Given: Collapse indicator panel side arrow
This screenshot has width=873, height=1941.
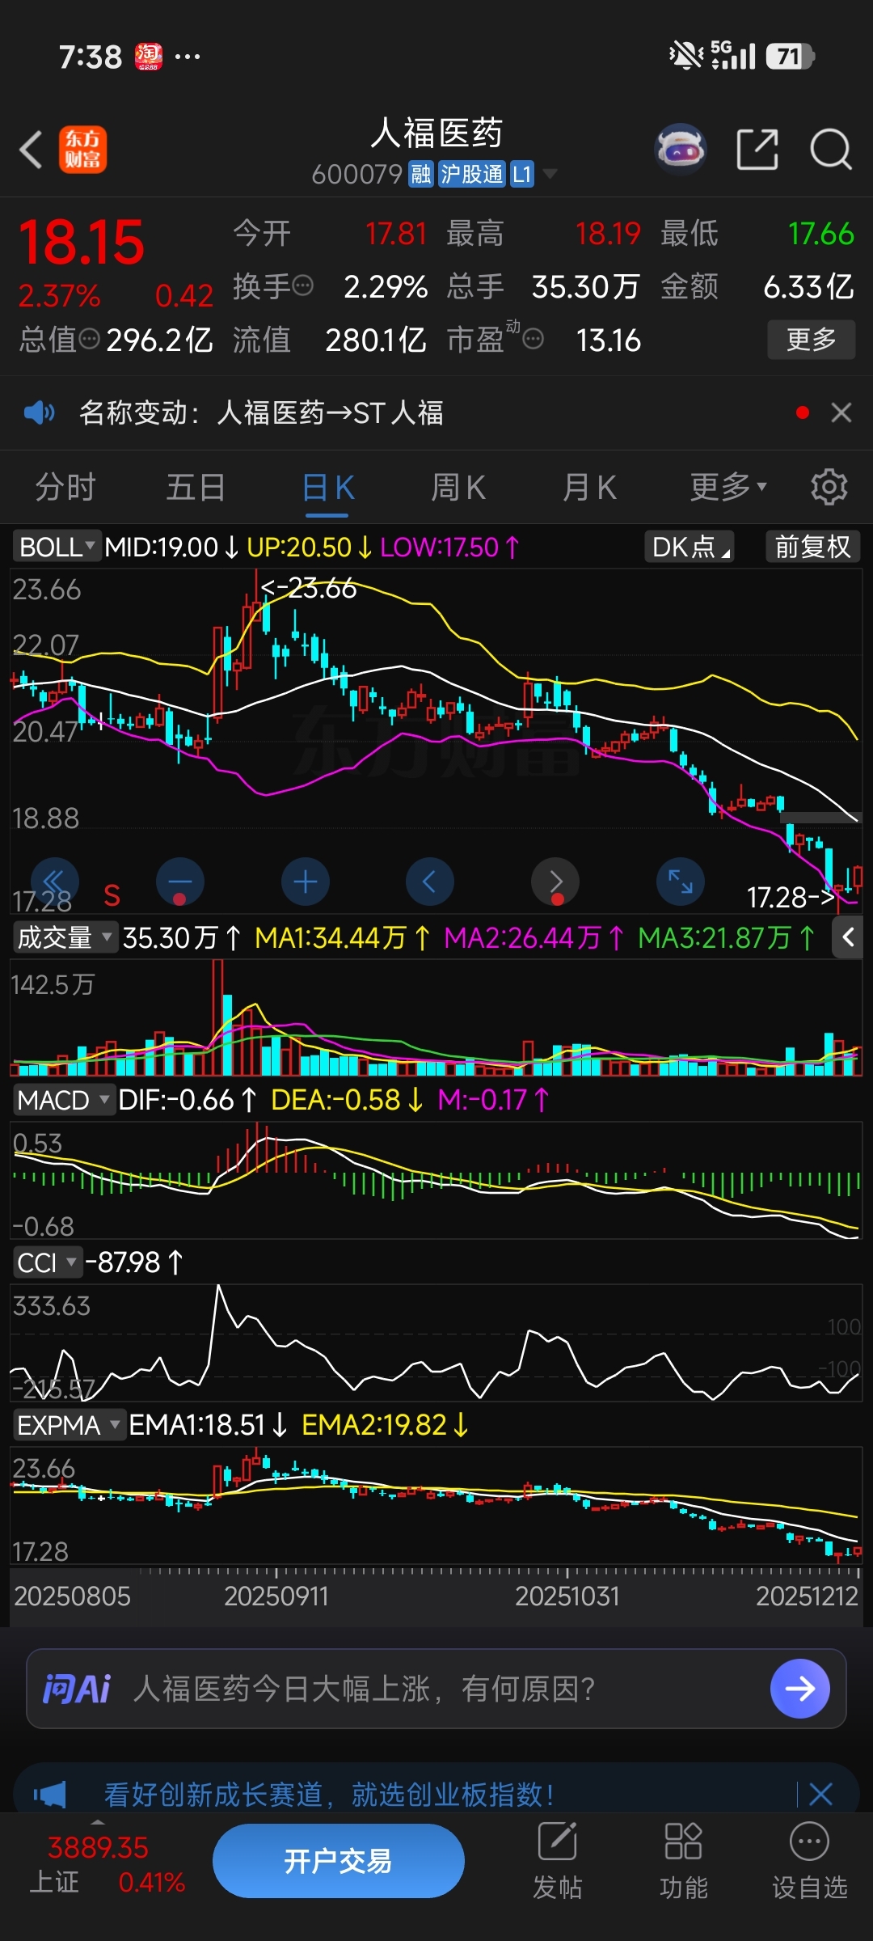Looking at the screenshot, I should point(848,937).
